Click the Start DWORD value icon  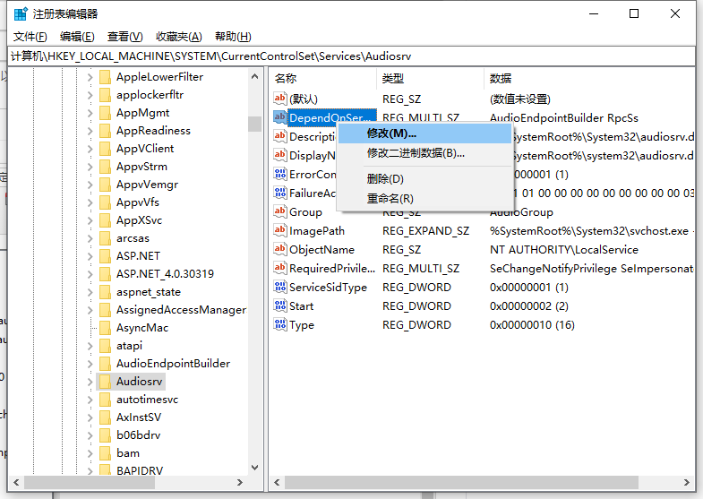coord(280,306)
